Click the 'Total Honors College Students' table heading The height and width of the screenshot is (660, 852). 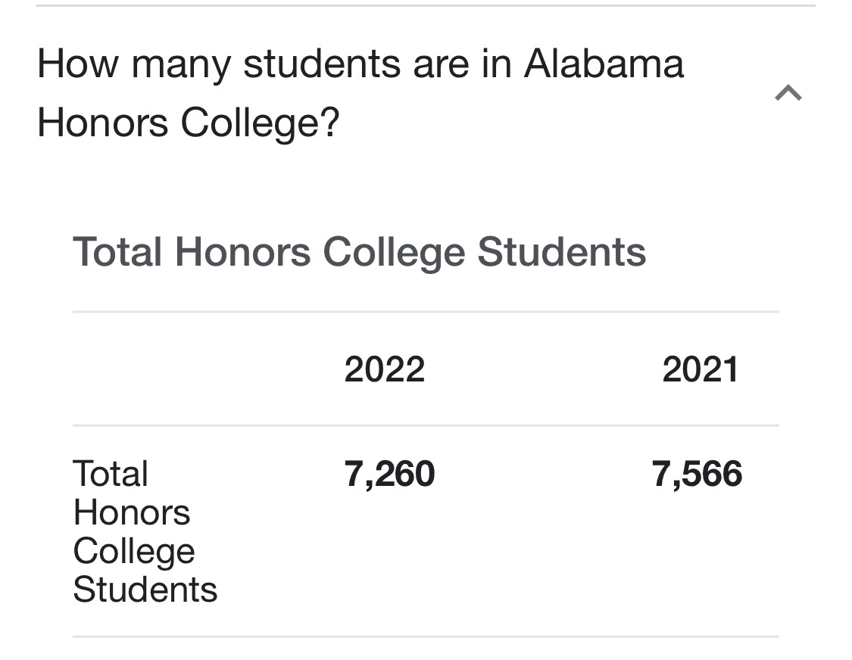point(359,253)
